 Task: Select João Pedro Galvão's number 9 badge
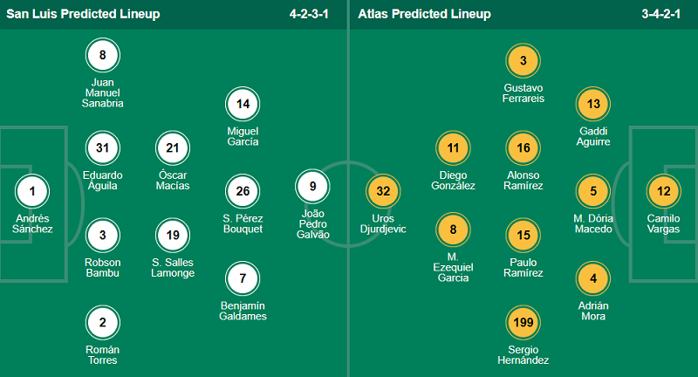(312, 185)
